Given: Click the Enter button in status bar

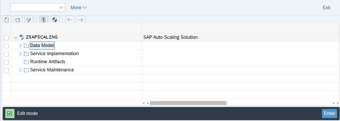Looking at the screenshot, I should (x=330, y=113).
